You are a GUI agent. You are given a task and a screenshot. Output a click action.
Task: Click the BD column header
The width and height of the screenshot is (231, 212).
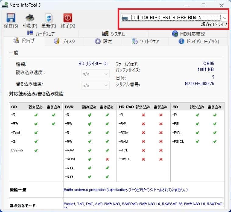click(175, 107)
